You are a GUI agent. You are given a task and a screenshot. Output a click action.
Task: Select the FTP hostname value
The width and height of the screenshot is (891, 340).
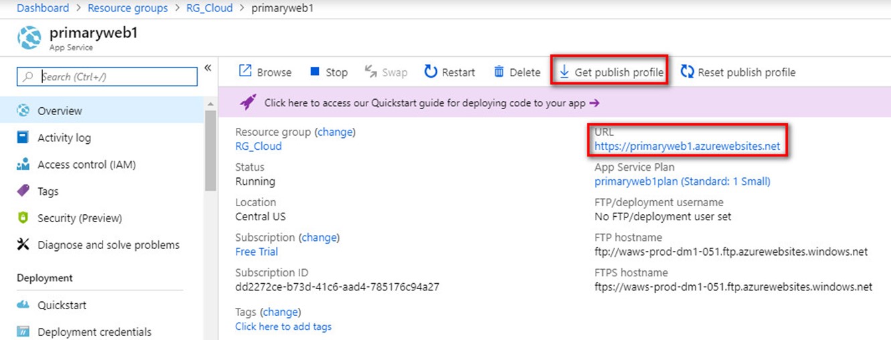click(731, 252)
